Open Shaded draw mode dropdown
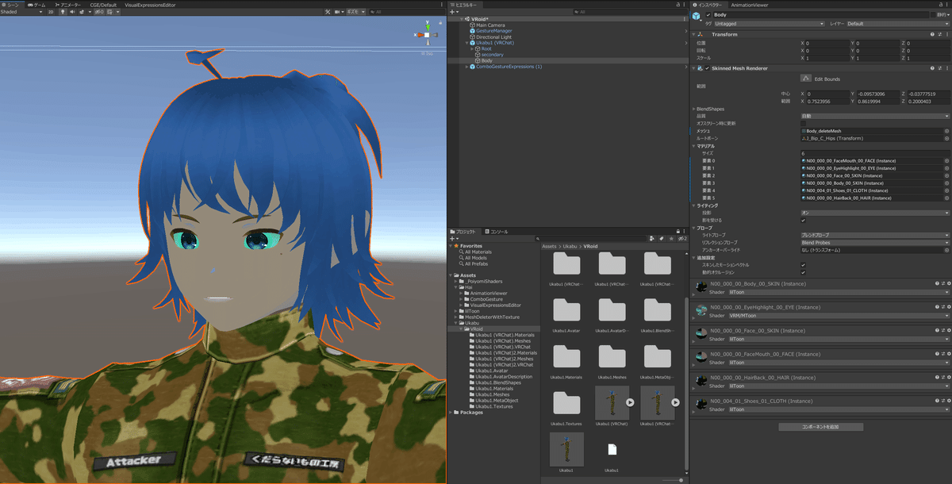Viewport: 952px width, 484px height. click(21, 12)
